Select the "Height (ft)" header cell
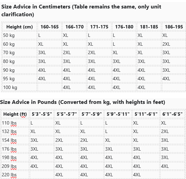This screenshot has width=186, height=179. point(15,114)
